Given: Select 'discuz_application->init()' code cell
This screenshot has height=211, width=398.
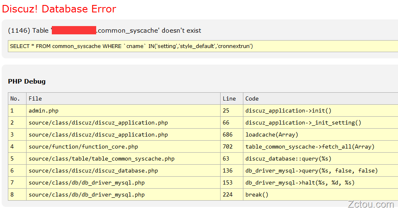Looking at the screenshot, I should tap(320, 111).
